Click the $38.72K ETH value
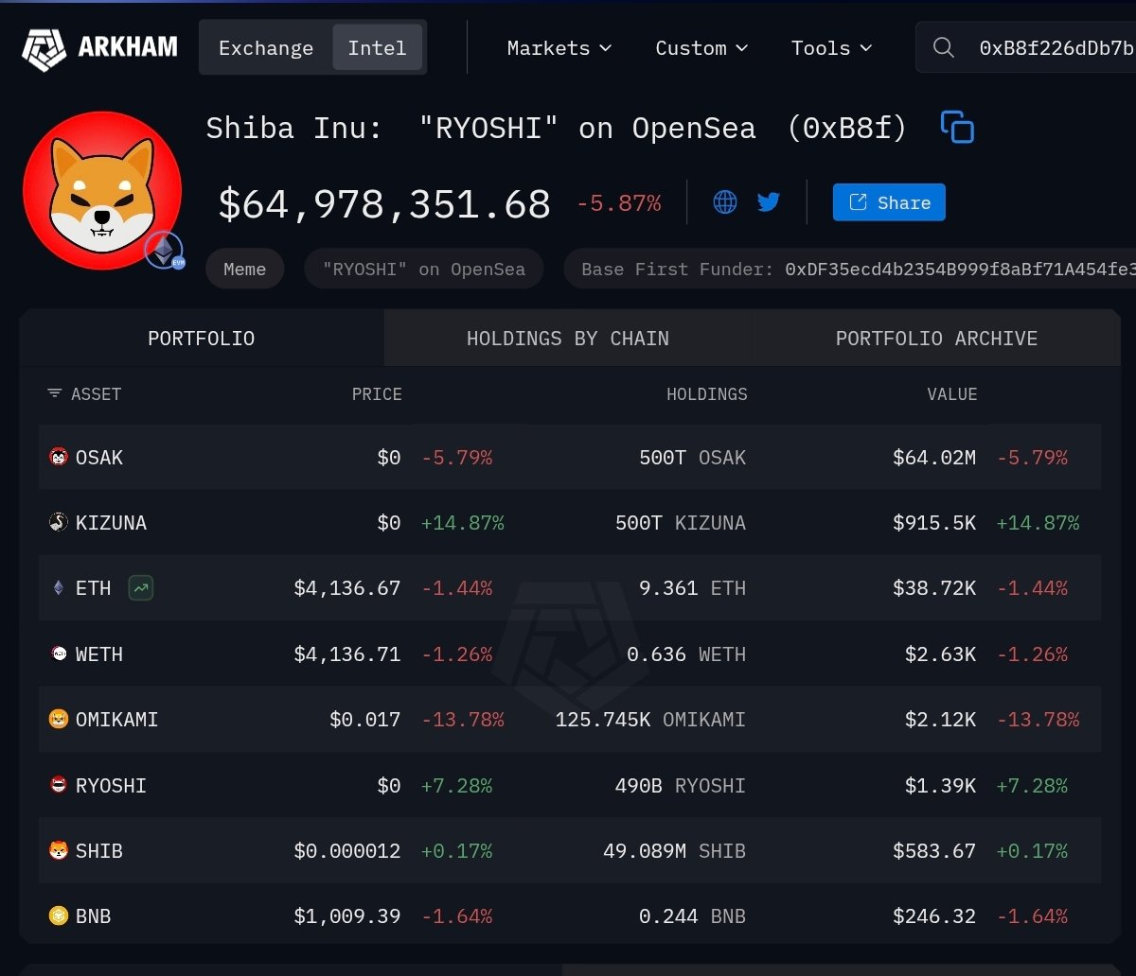The image size is (1136, 976). pos(934,588)
